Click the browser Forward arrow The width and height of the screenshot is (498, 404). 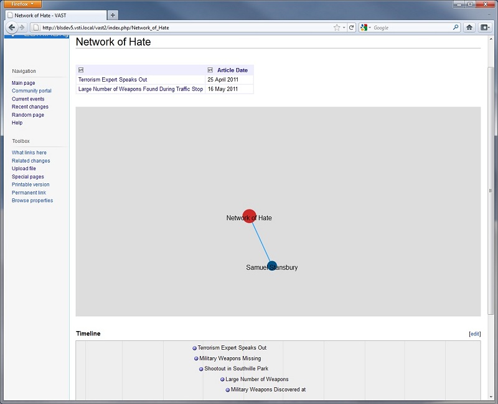coord(22,27)
